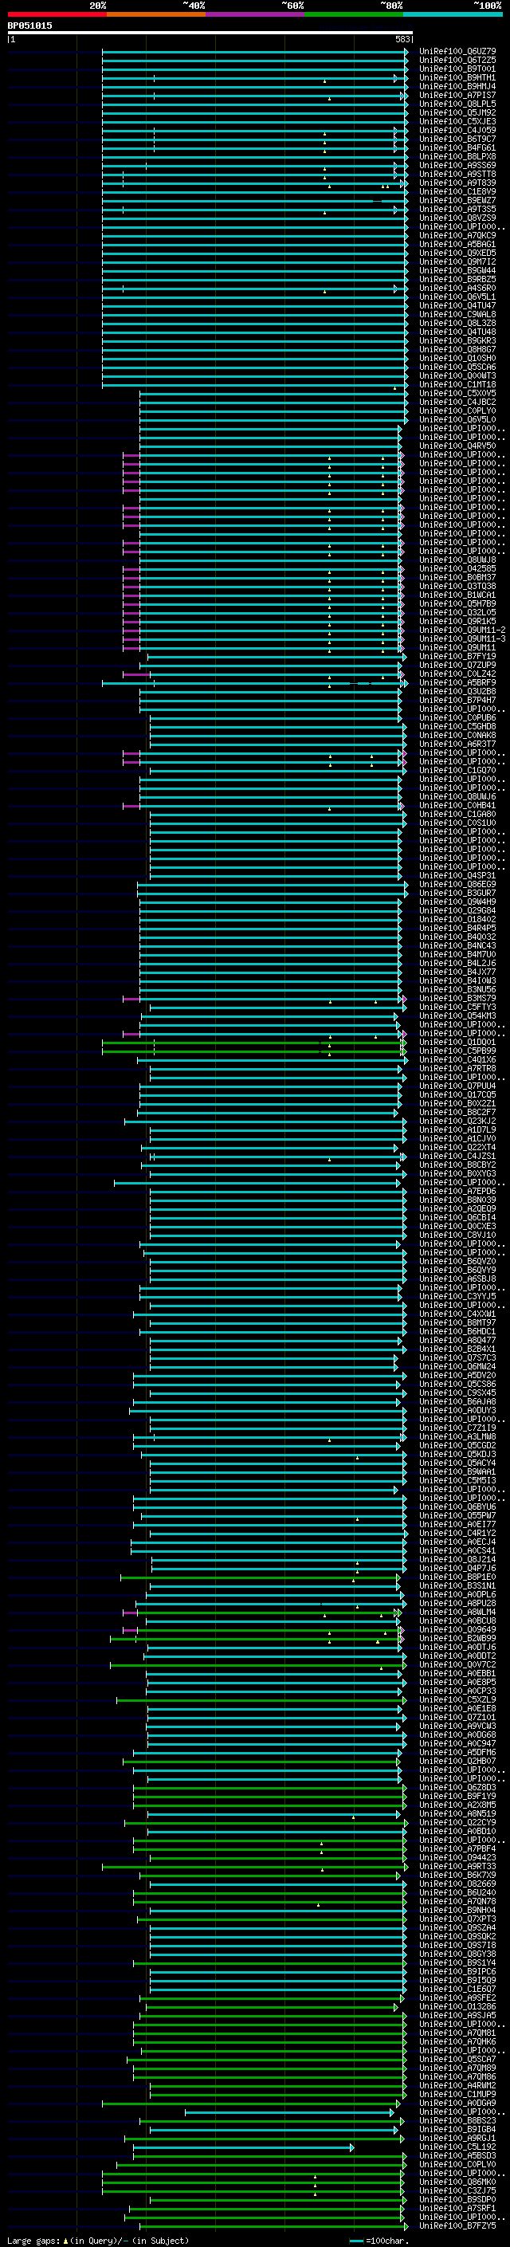Click the UniRef100_Q8VZS9 label

point(457,218)
